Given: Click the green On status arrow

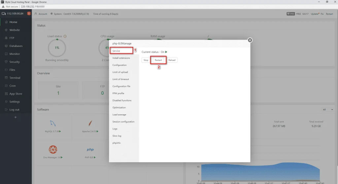Looking at the screenshot, I should coord(166,52).
